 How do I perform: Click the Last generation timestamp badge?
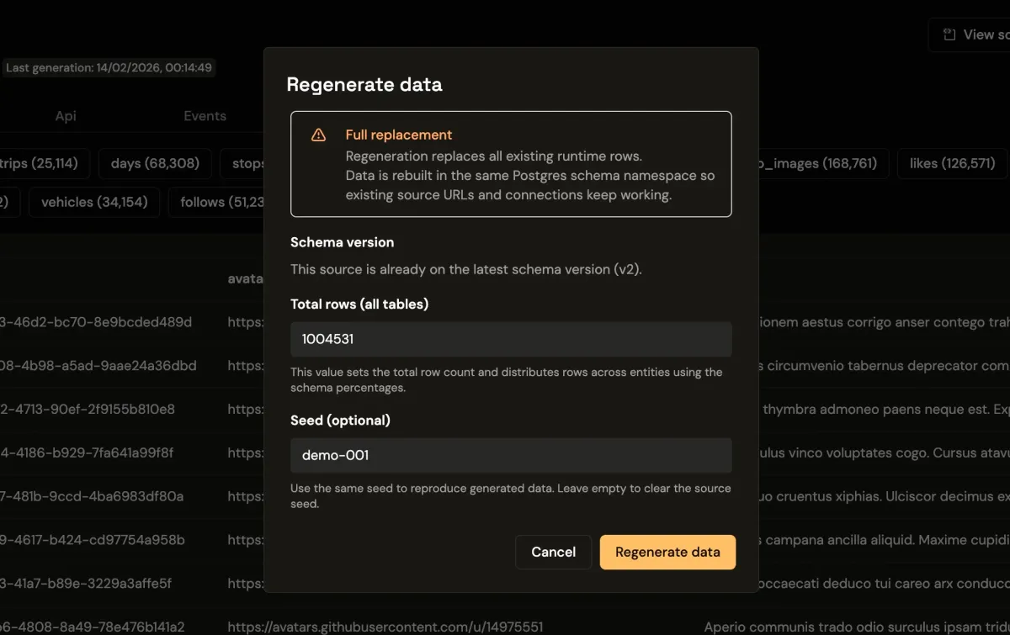pos(110,67)
